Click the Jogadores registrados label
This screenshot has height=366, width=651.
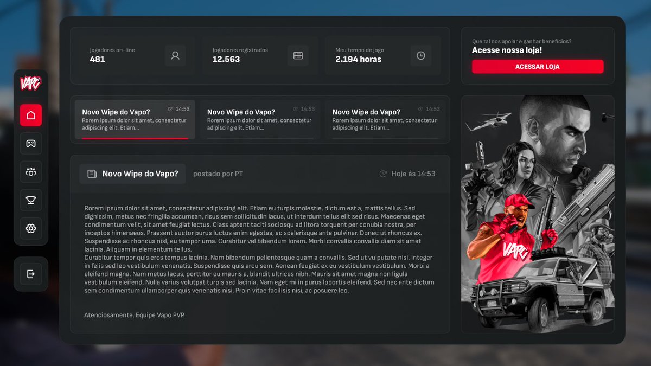(x=240, y=50)
